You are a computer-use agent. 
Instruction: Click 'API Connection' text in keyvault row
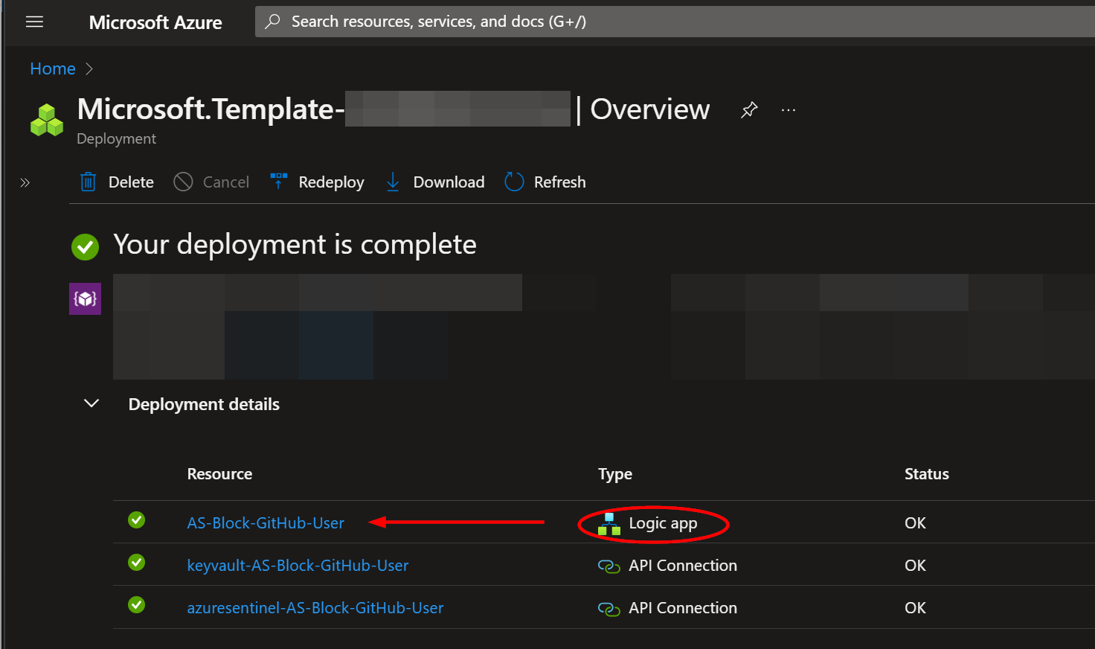pyautogui.click(x=683, y=566)
